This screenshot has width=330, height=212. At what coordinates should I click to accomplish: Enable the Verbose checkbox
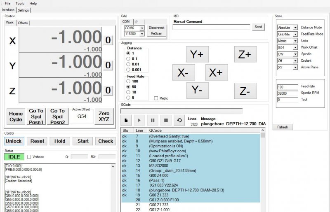29,157
